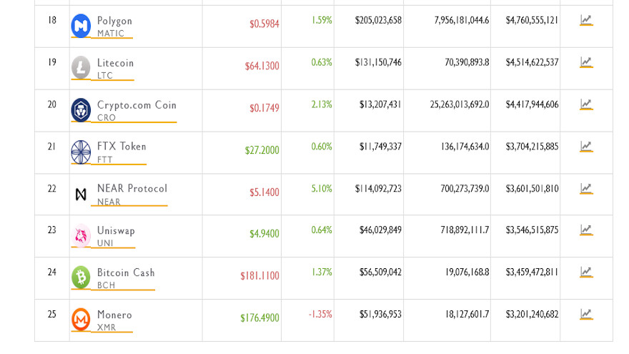
Task: Open the Bitcoin Cash chart icon
Action: 586,272
